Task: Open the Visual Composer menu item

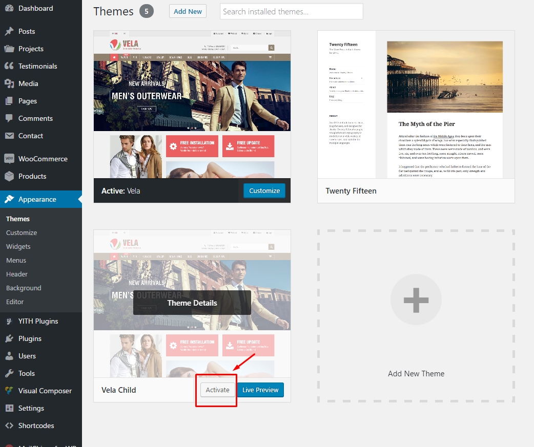Action: pyautogui.click(x=41, y=391)
